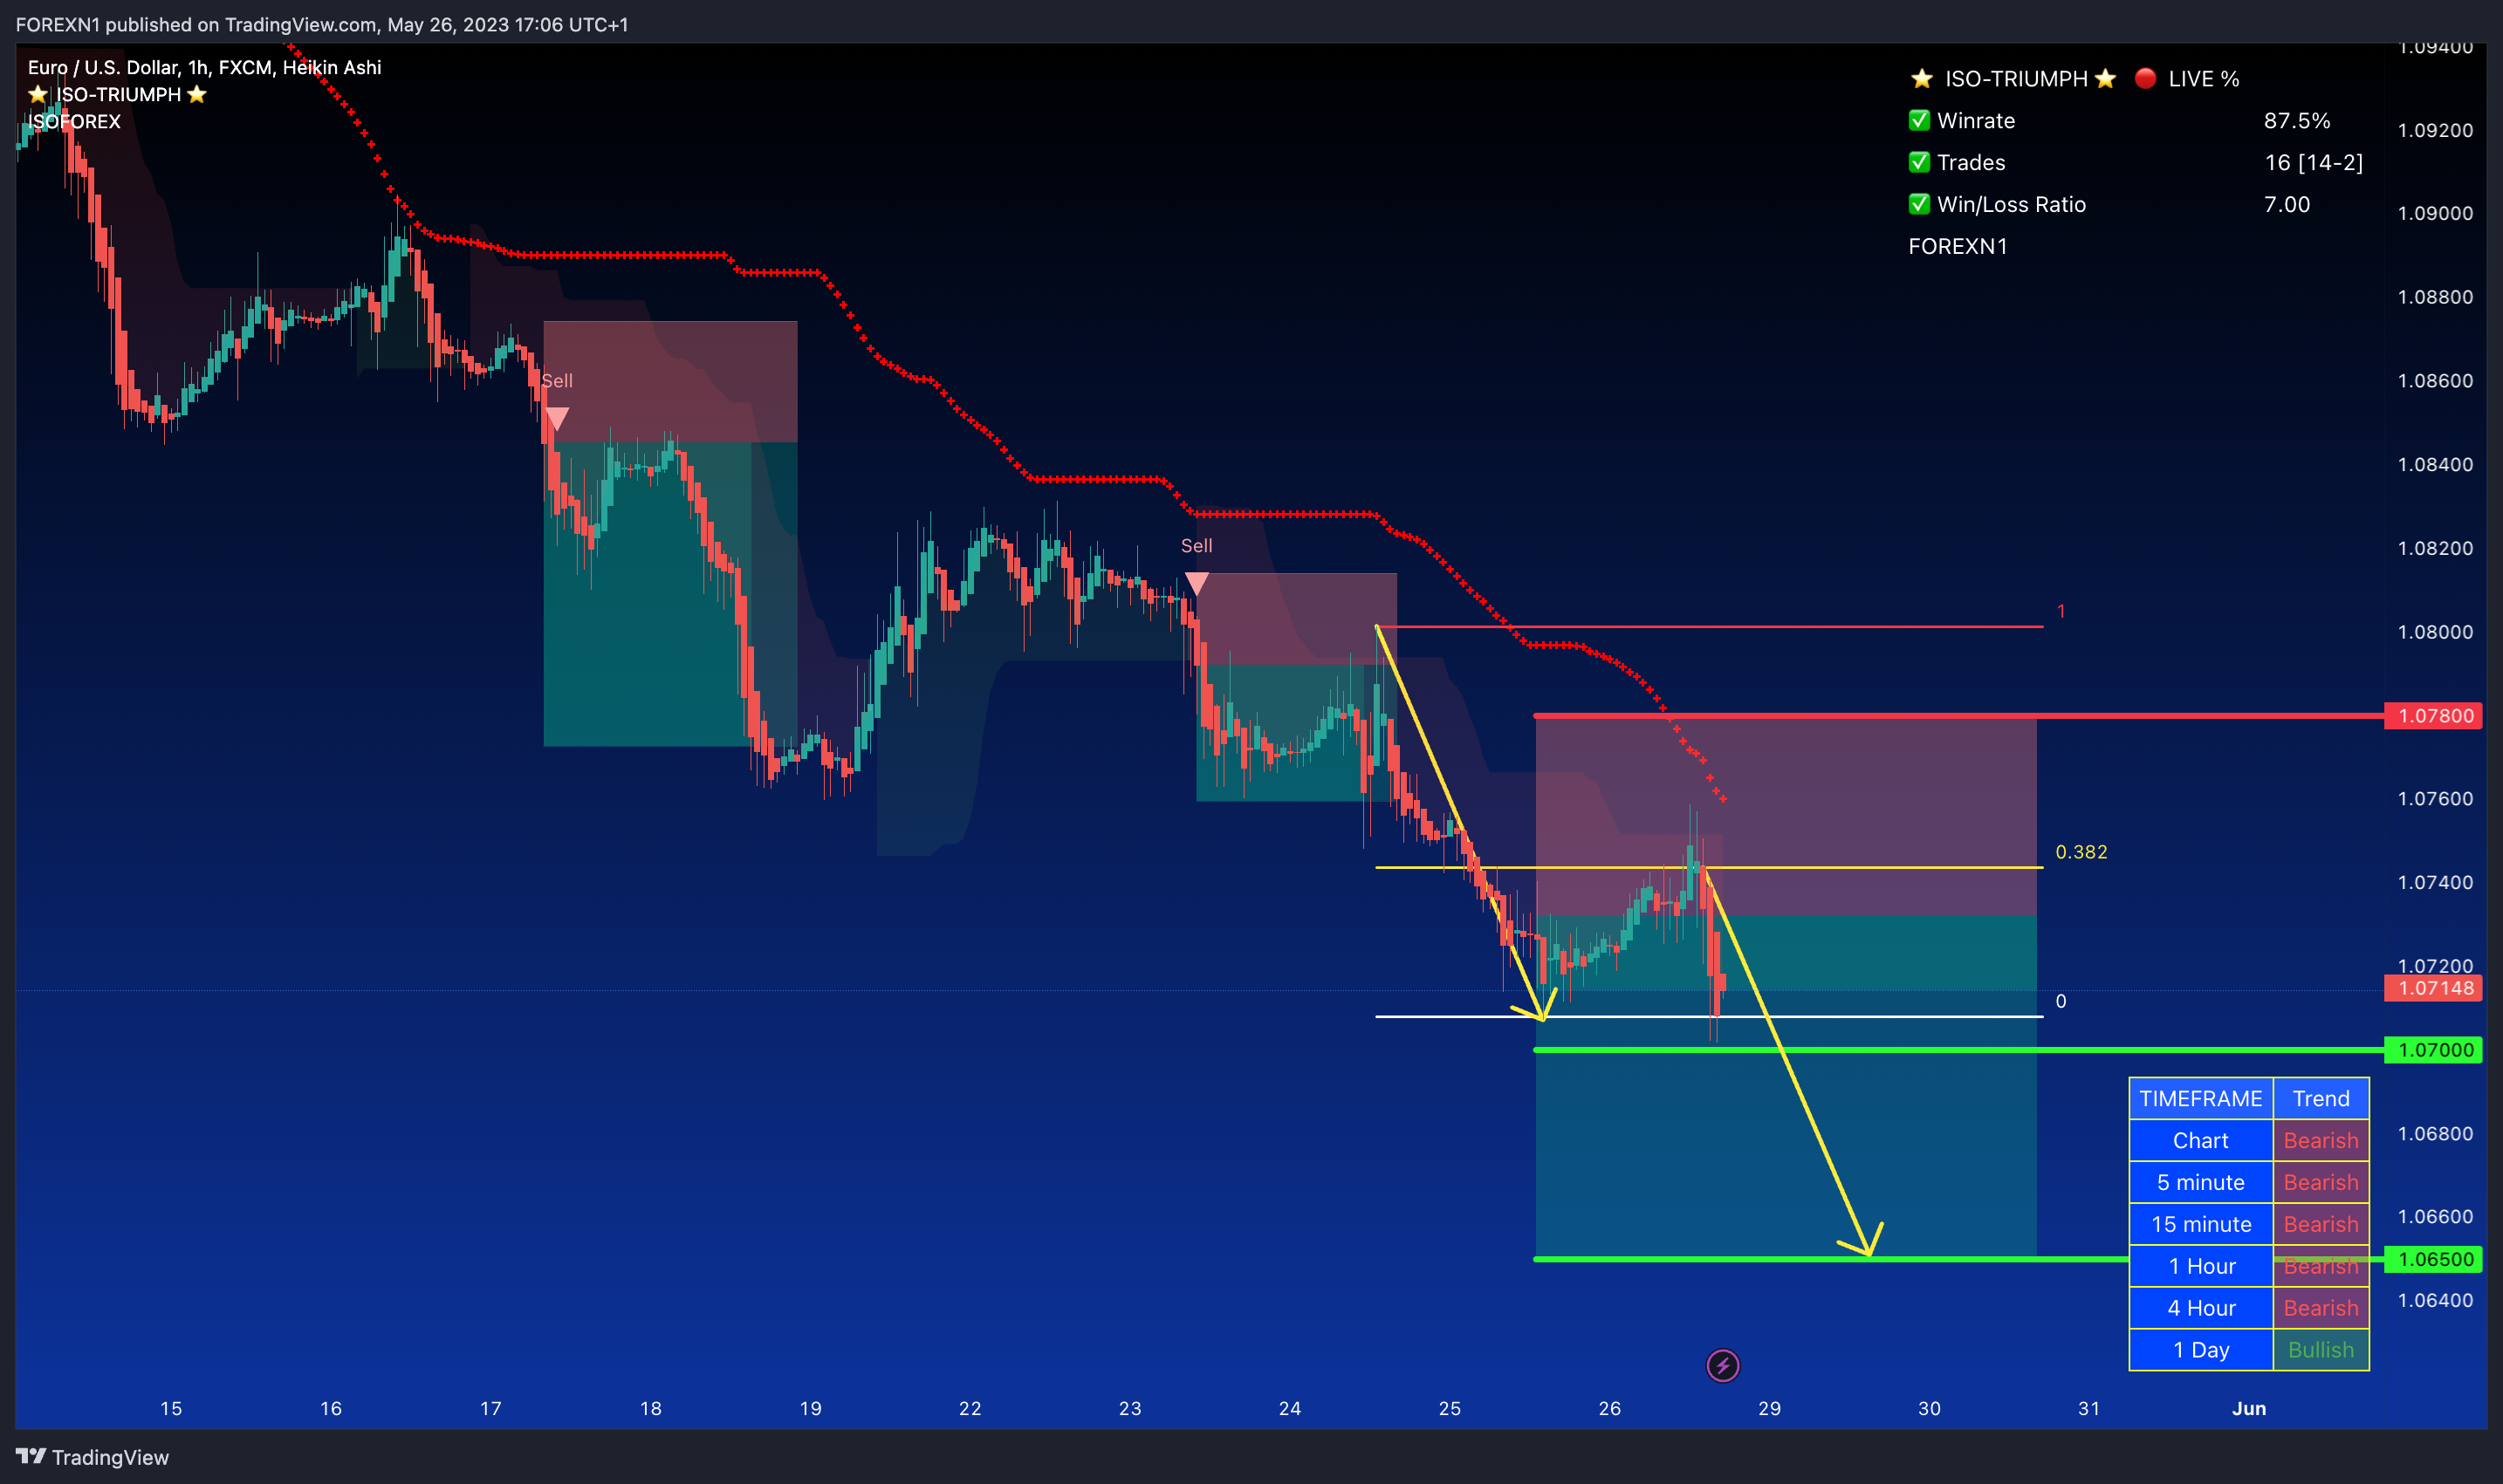Viewport: 2503px width, 1484px height.
Task: Click the red LIVE % indicator dot
Action: tap(2145, 78)
